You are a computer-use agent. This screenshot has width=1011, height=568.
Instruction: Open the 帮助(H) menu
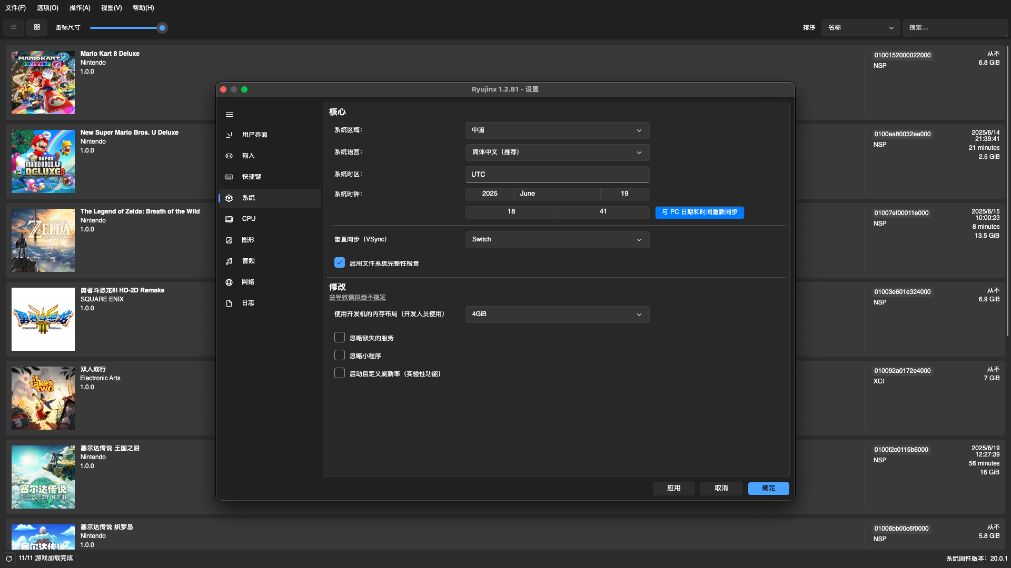click(x=143, y=8)
